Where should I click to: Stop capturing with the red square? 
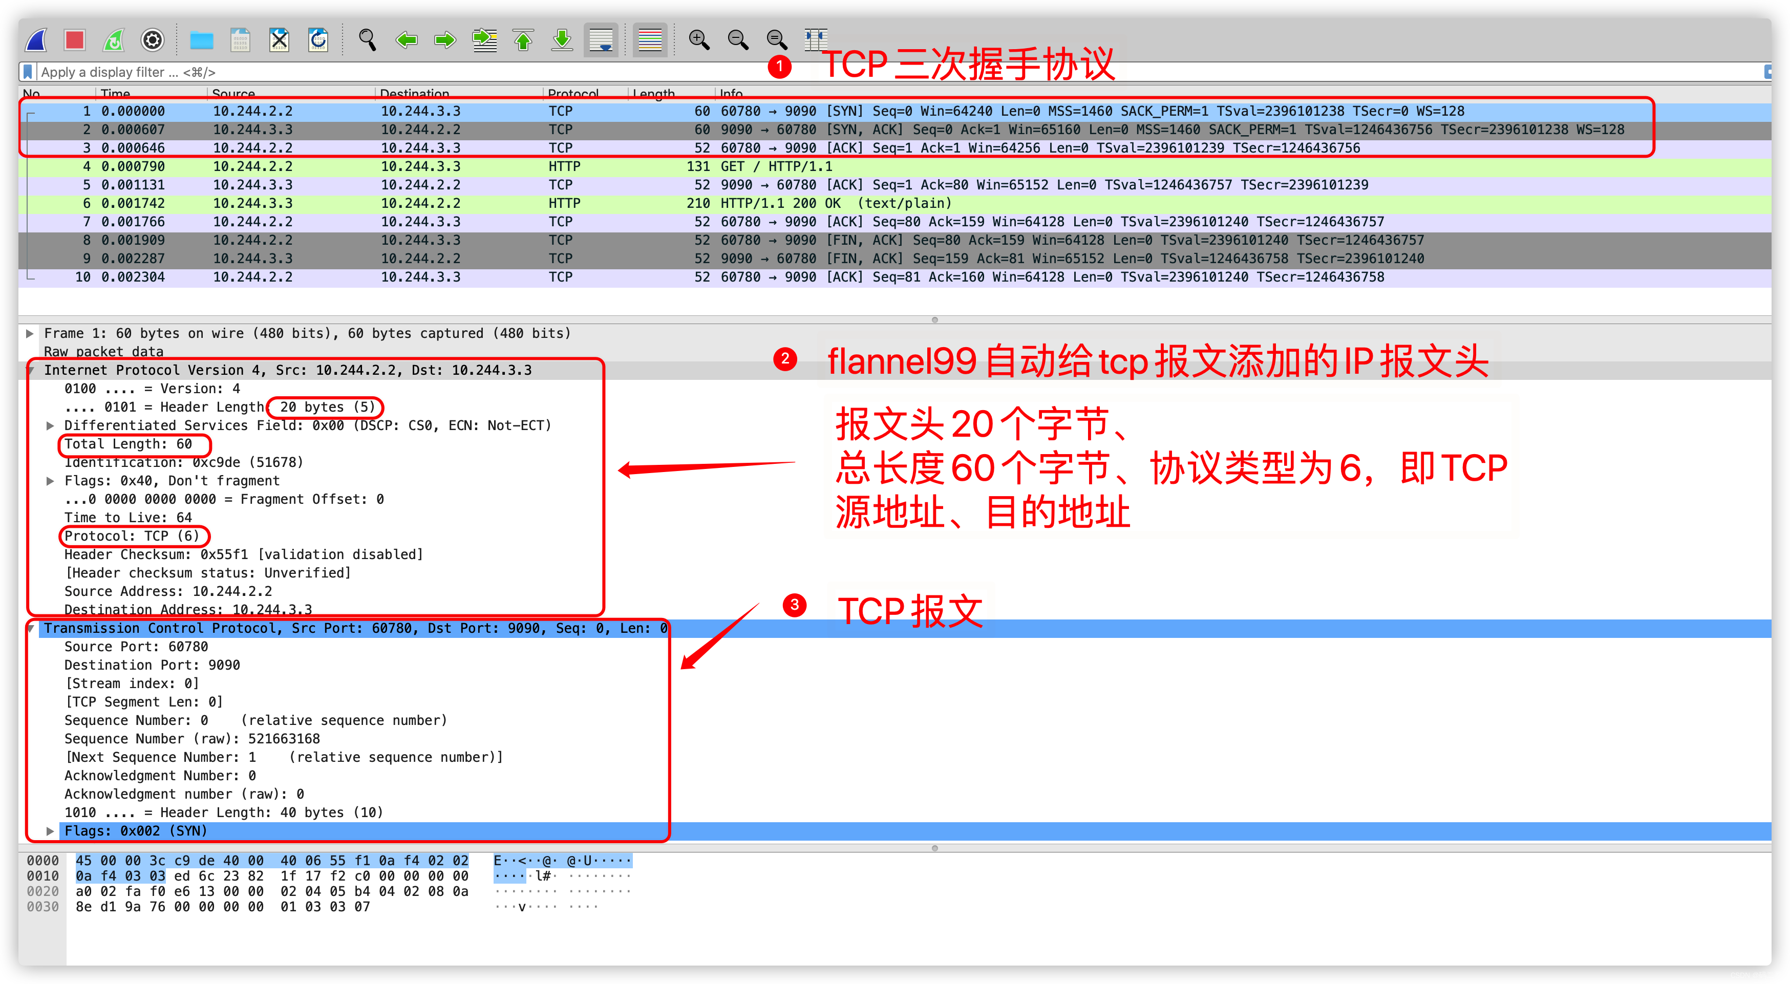click(74, 40)
